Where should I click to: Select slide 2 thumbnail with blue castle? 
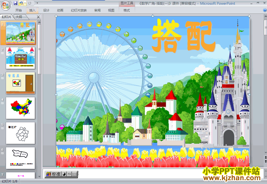pyautogui.click(x=20, y=58)
